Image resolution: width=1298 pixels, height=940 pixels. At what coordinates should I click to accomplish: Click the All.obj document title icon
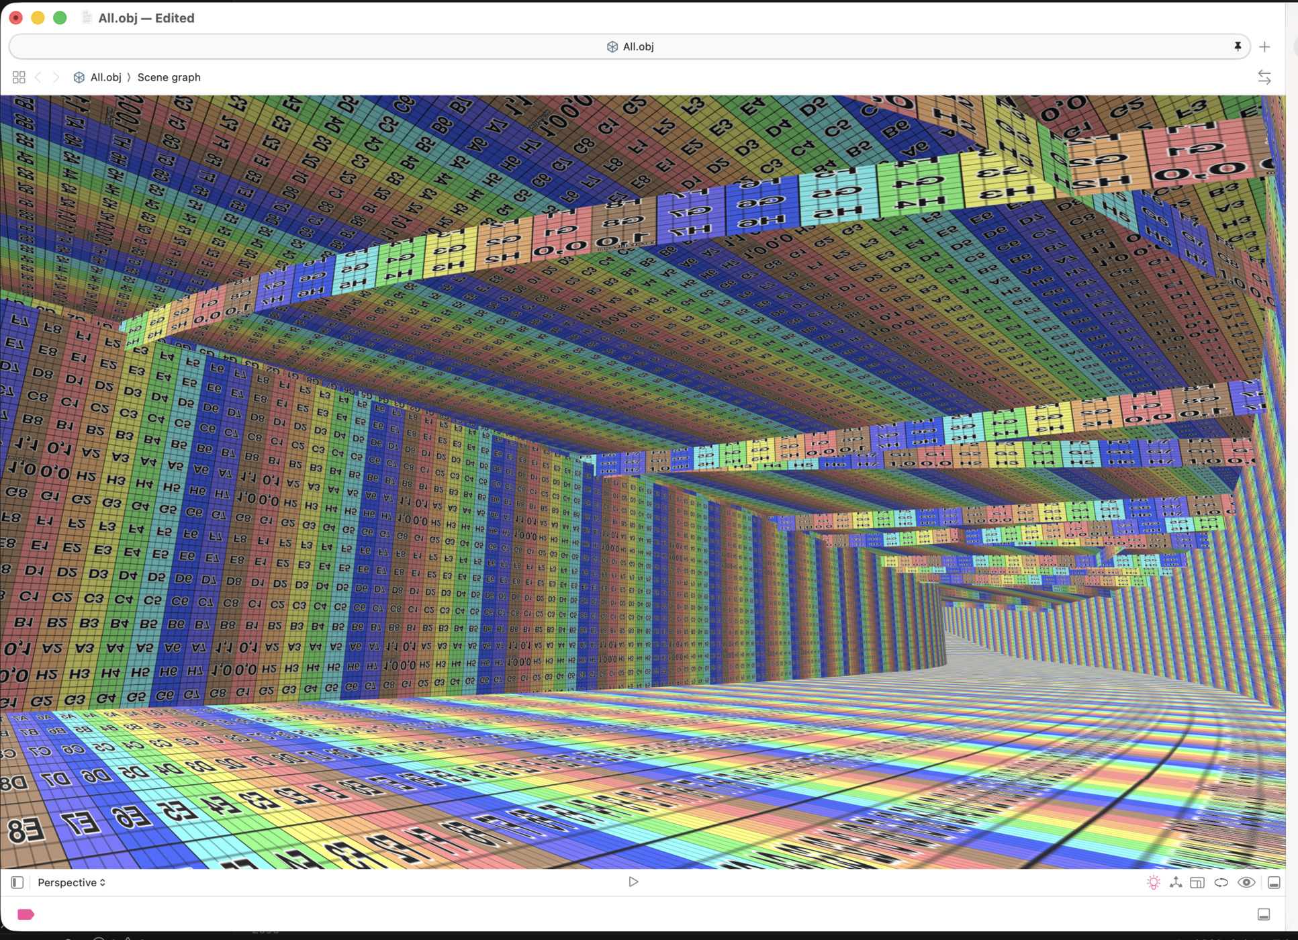(87, 17)
